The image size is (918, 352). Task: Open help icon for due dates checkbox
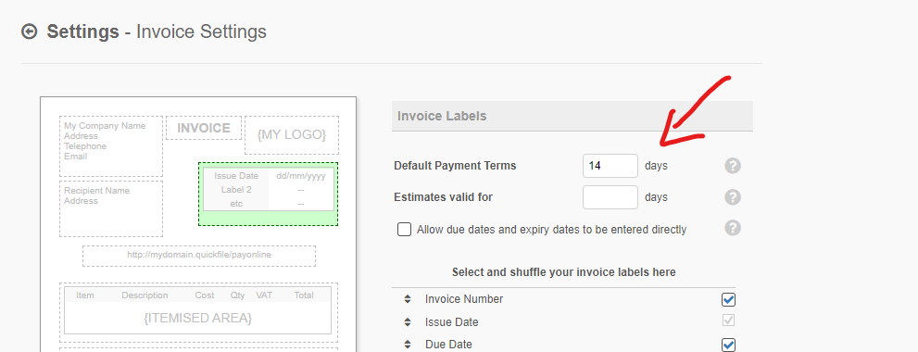coord(733,228)
